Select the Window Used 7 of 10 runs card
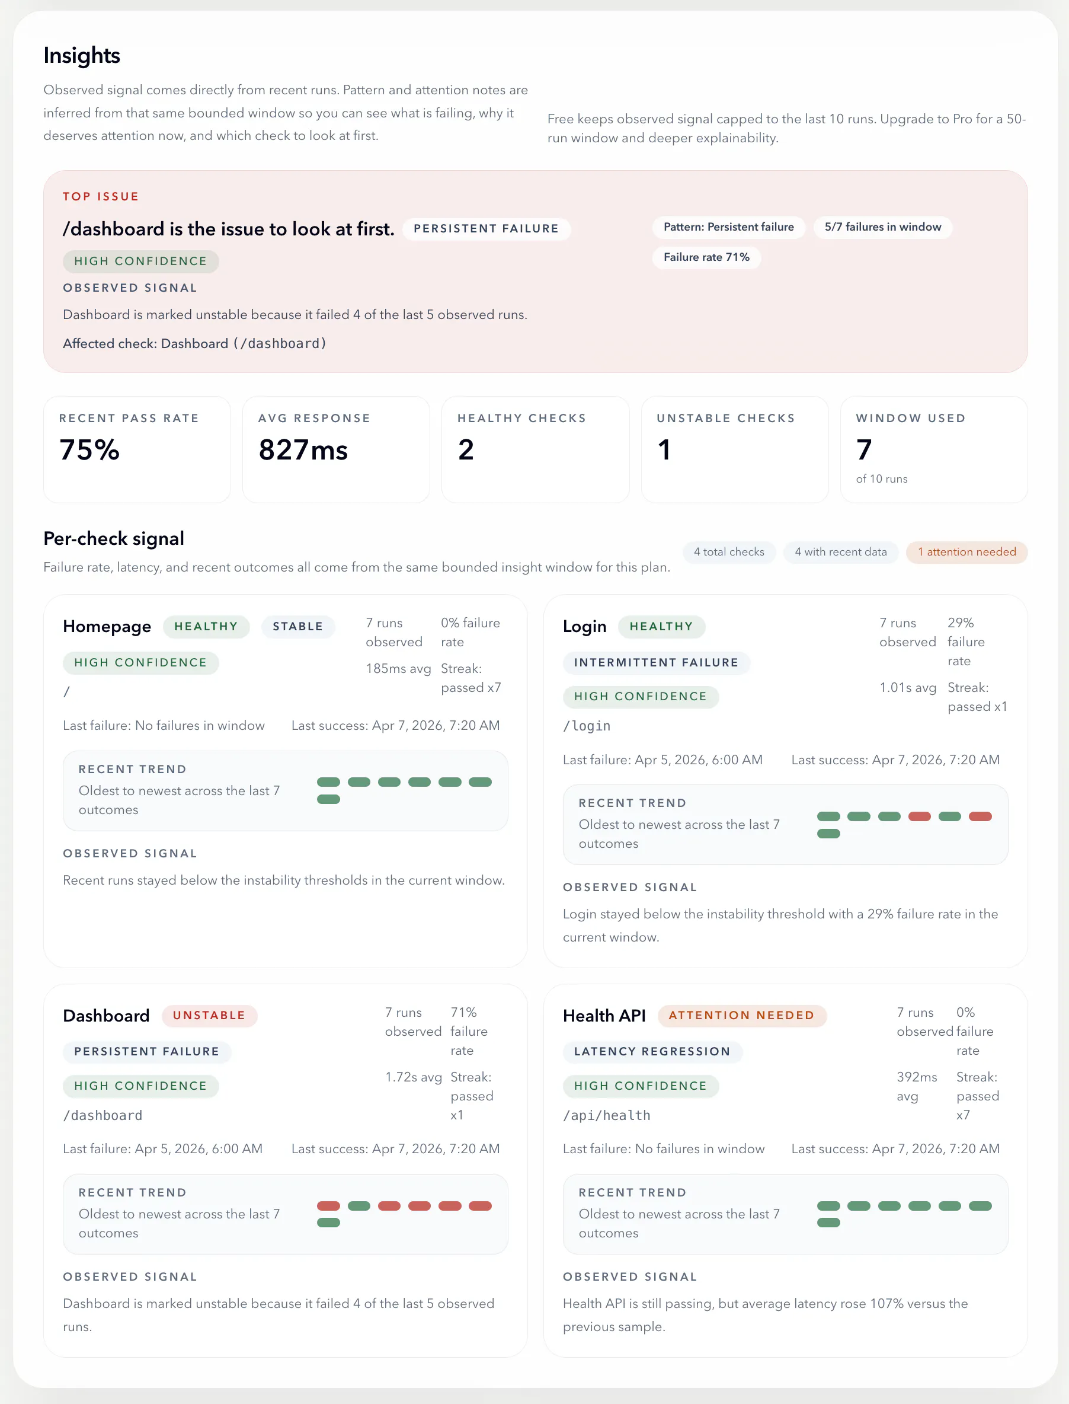This screenshot has width=1069, height=1404. point(933,449)
